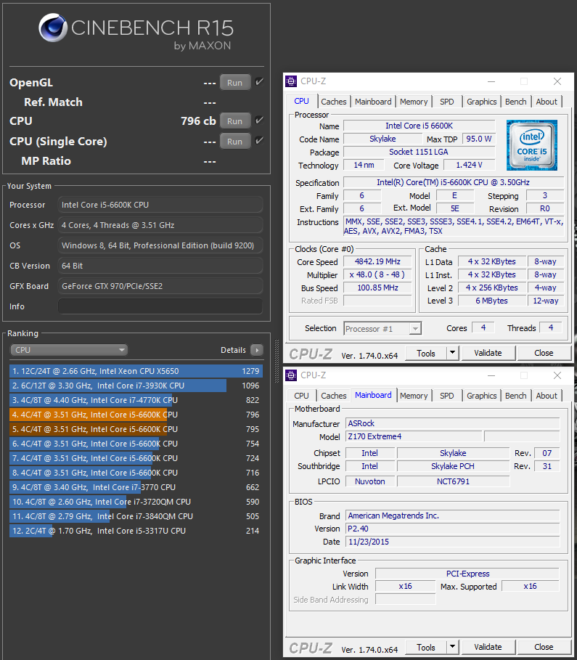
Task: Toggle the CPU test checkbox
Action: [260, 121]
